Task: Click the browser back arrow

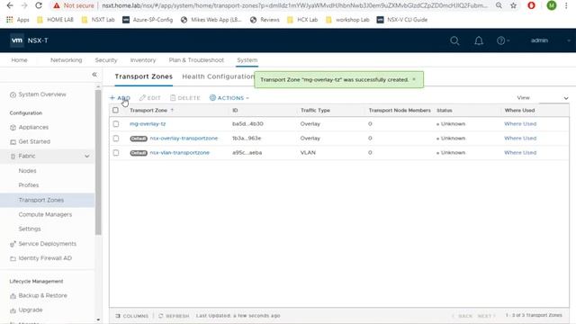Action: pyautogui.click(x=10, y=5)
